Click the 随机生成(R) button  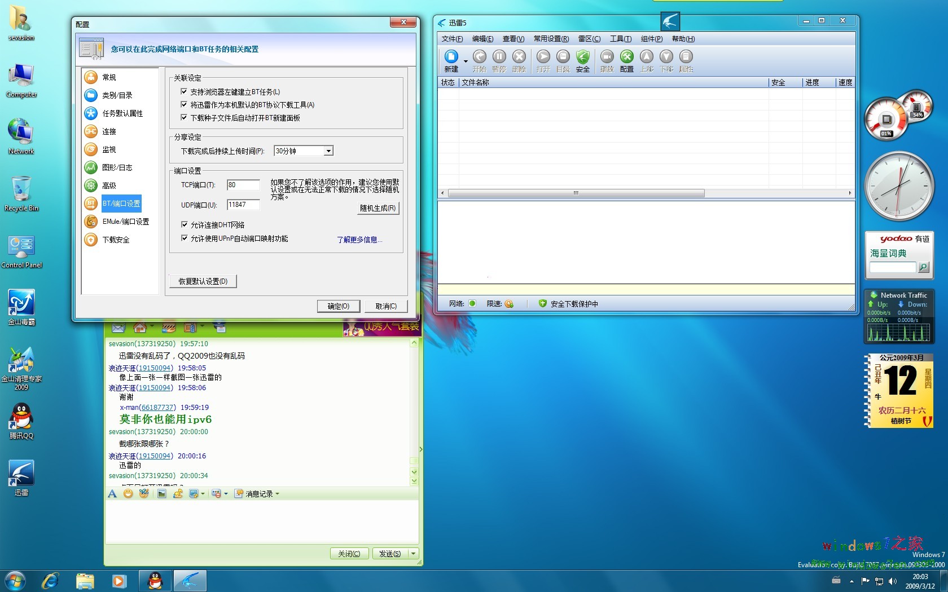378,208
